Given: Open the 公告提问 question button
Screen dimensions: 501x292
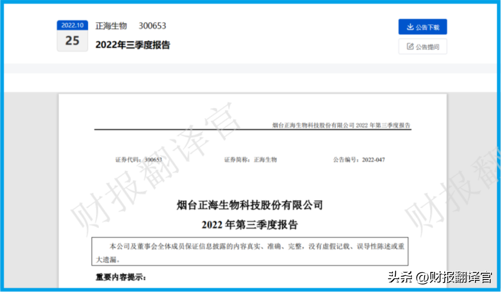Looking at the screenshot, I should (x=423, y=46).
